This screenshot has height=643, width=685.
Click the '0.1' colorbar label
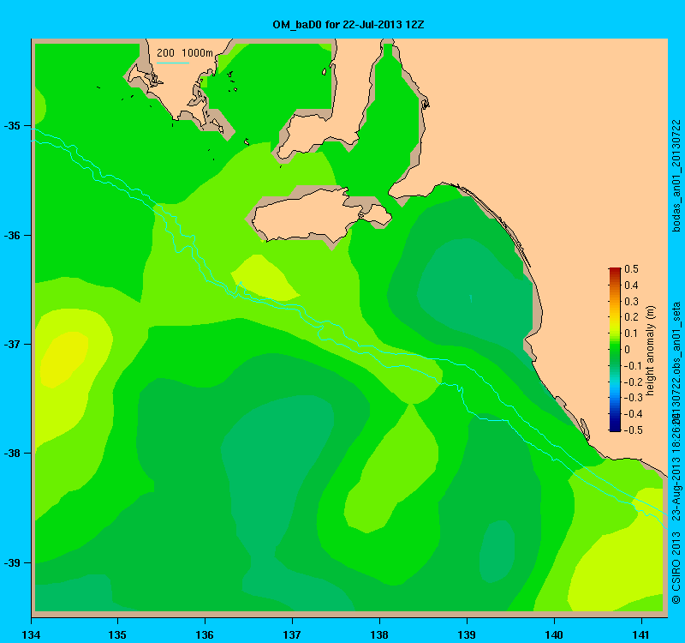point(631,334)
